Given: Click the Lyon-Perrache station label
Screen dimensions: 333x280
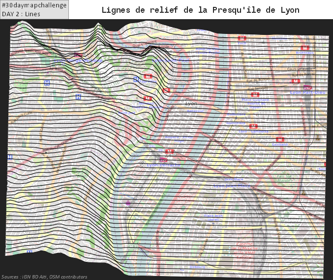Looking at the screenshot, I should 164,165.
